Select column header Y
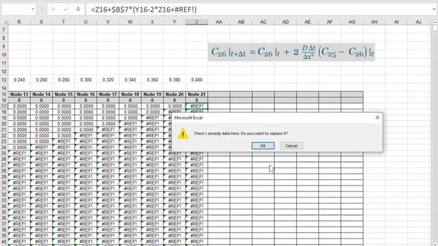Image resolution: width=438 pixels, height=246 pixels. click(175, 22)
